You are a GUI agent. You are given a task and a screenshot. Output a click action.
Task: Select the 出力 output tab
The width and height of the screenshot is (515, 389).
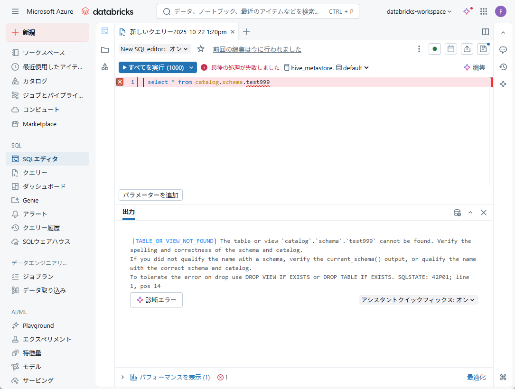click(x=129, y=212)
